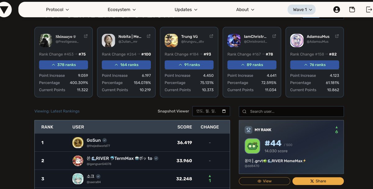Click Shinaayo's 400.309% percentage value

coord(79,83)
